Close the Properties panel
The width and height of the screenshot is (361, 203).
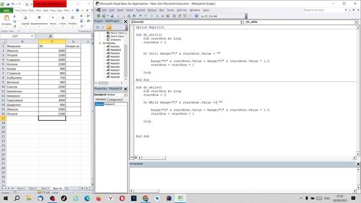click(x=125, y=89)
